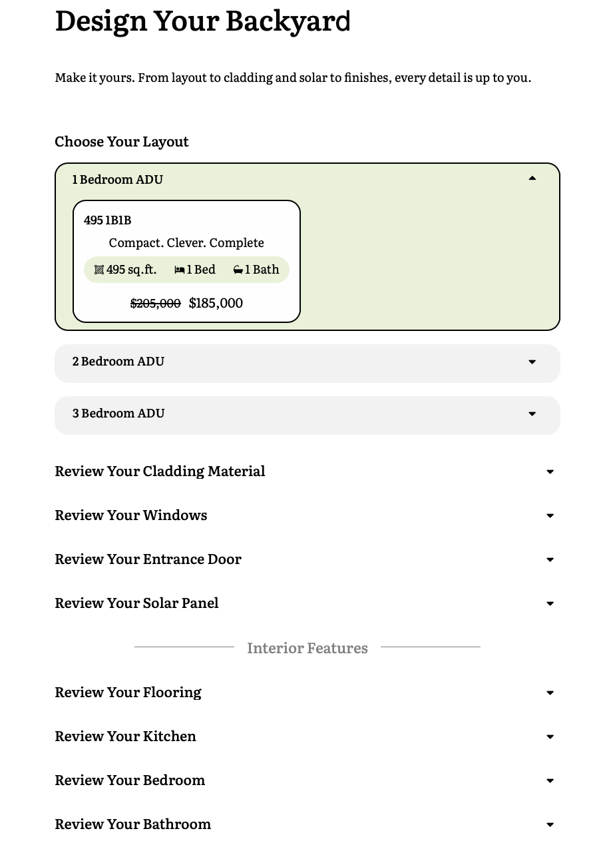Click the 2 Bedroom ADU arrow icon
The height and width of the screenshot is (859, 615).
click(x=532, y=362)
